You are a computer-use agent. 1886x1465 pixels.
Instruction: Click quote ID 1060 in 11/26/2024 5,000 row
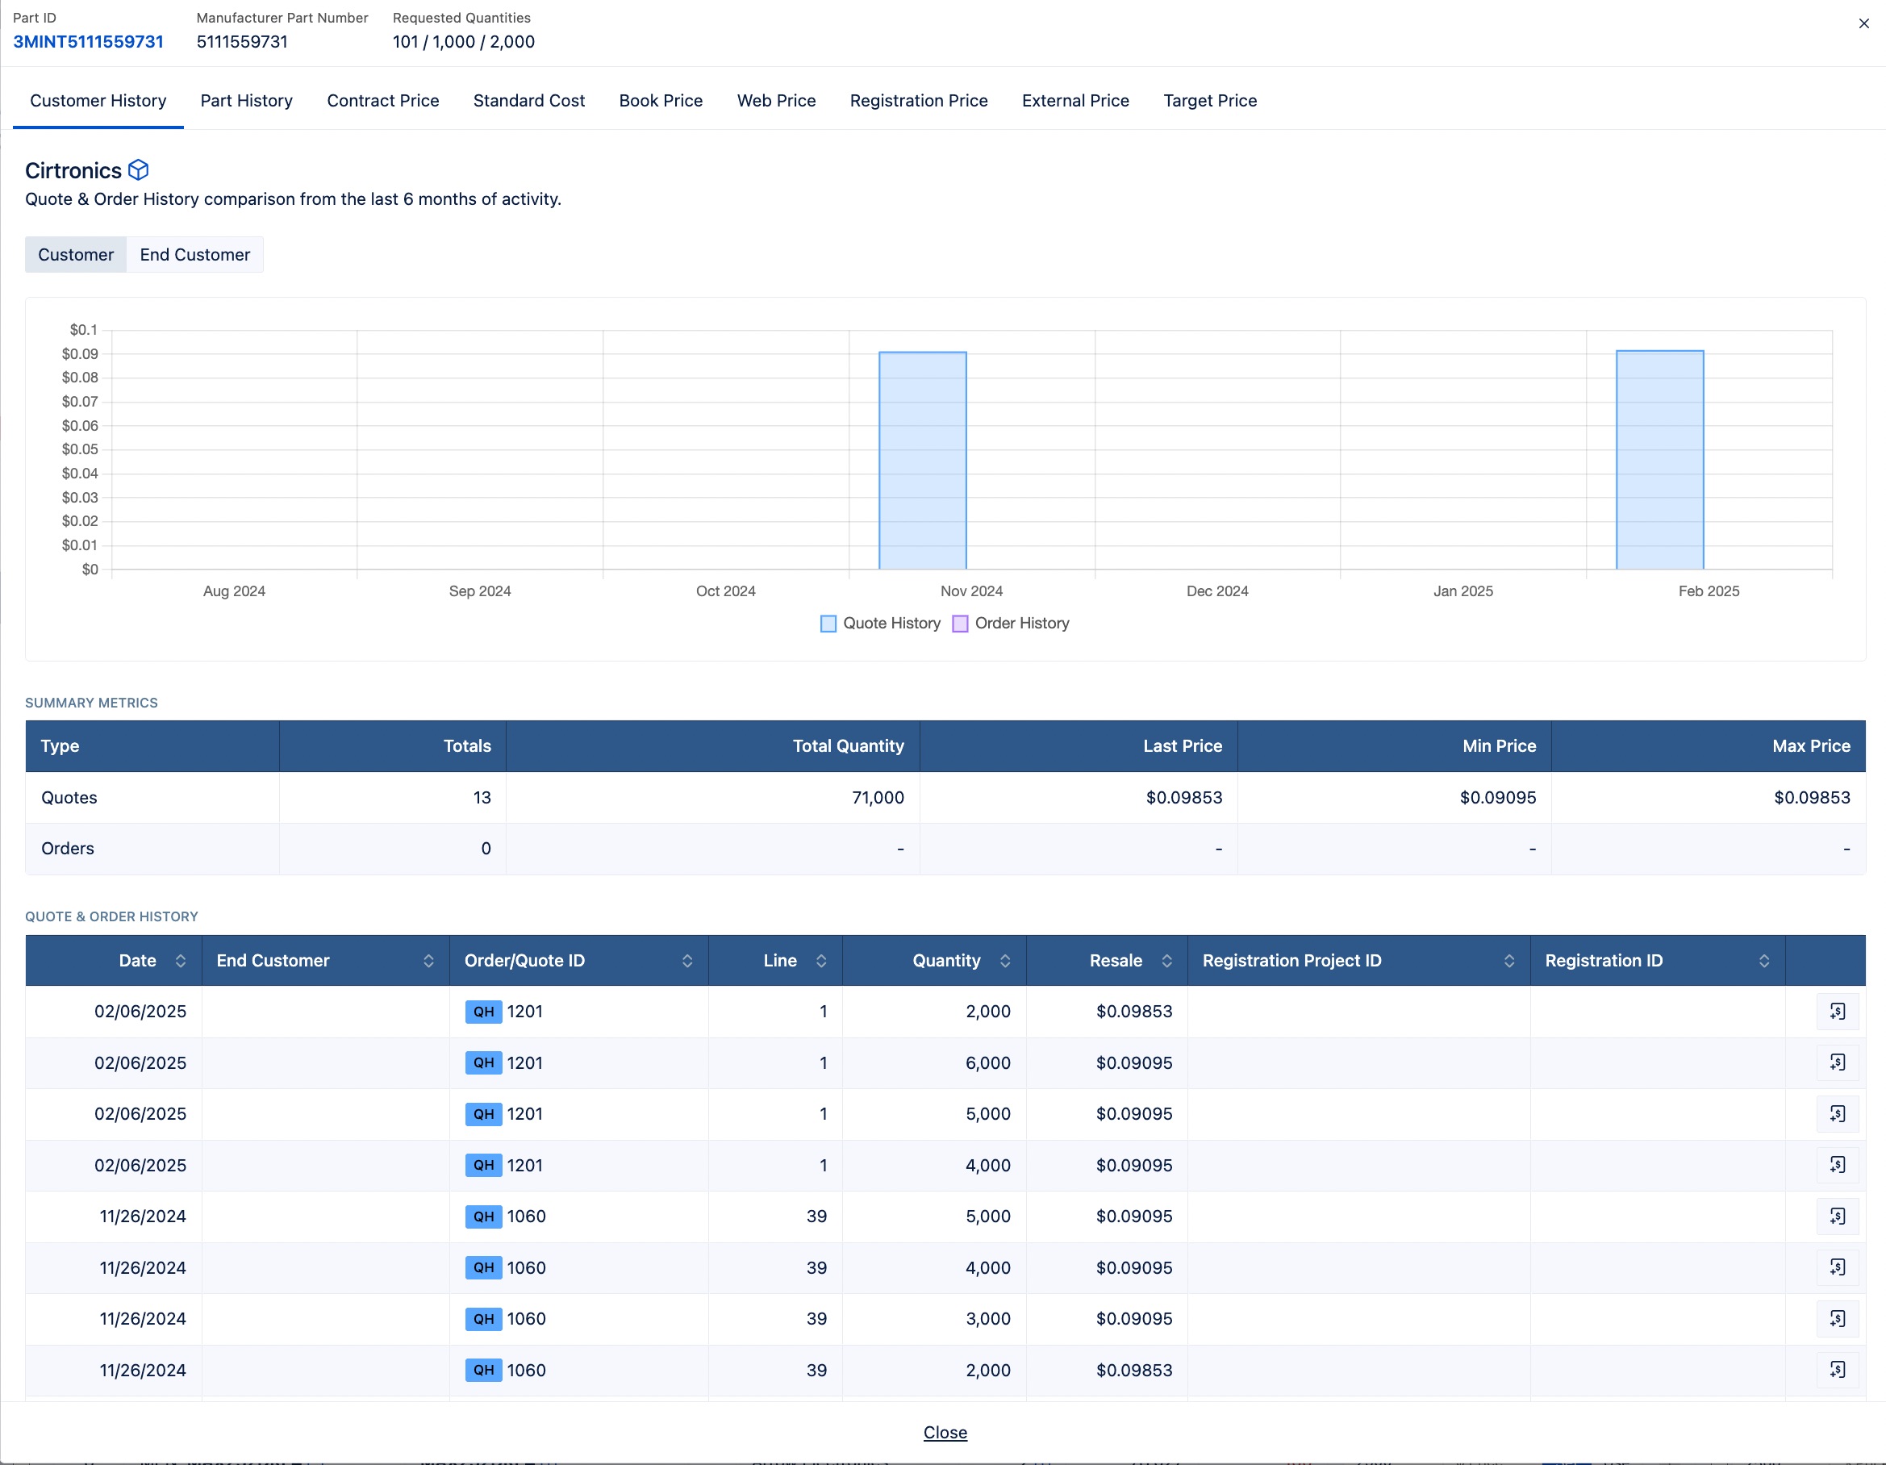526,1217
